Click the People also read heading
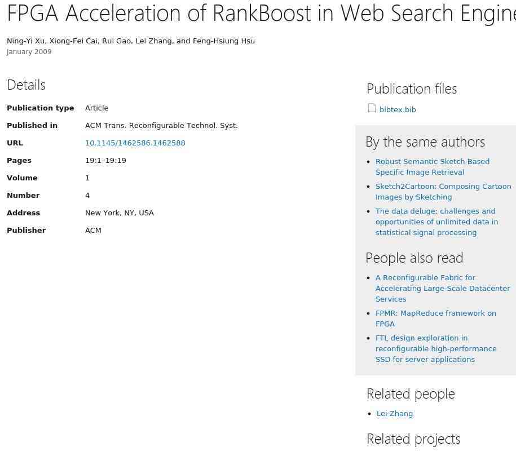Image resolution: width=516 pixels, height=451 pixels. tap(414, 258)
